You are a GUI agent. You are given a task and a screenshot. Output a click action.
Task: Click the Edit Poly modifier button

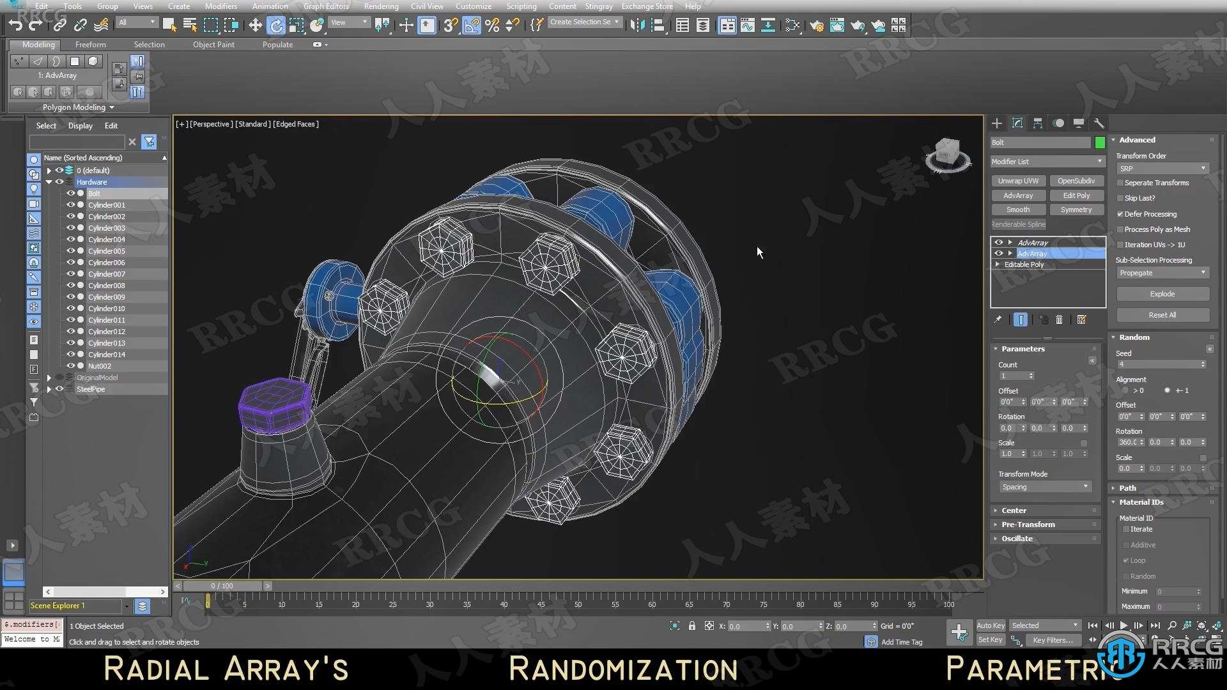tap(1076, 195)
